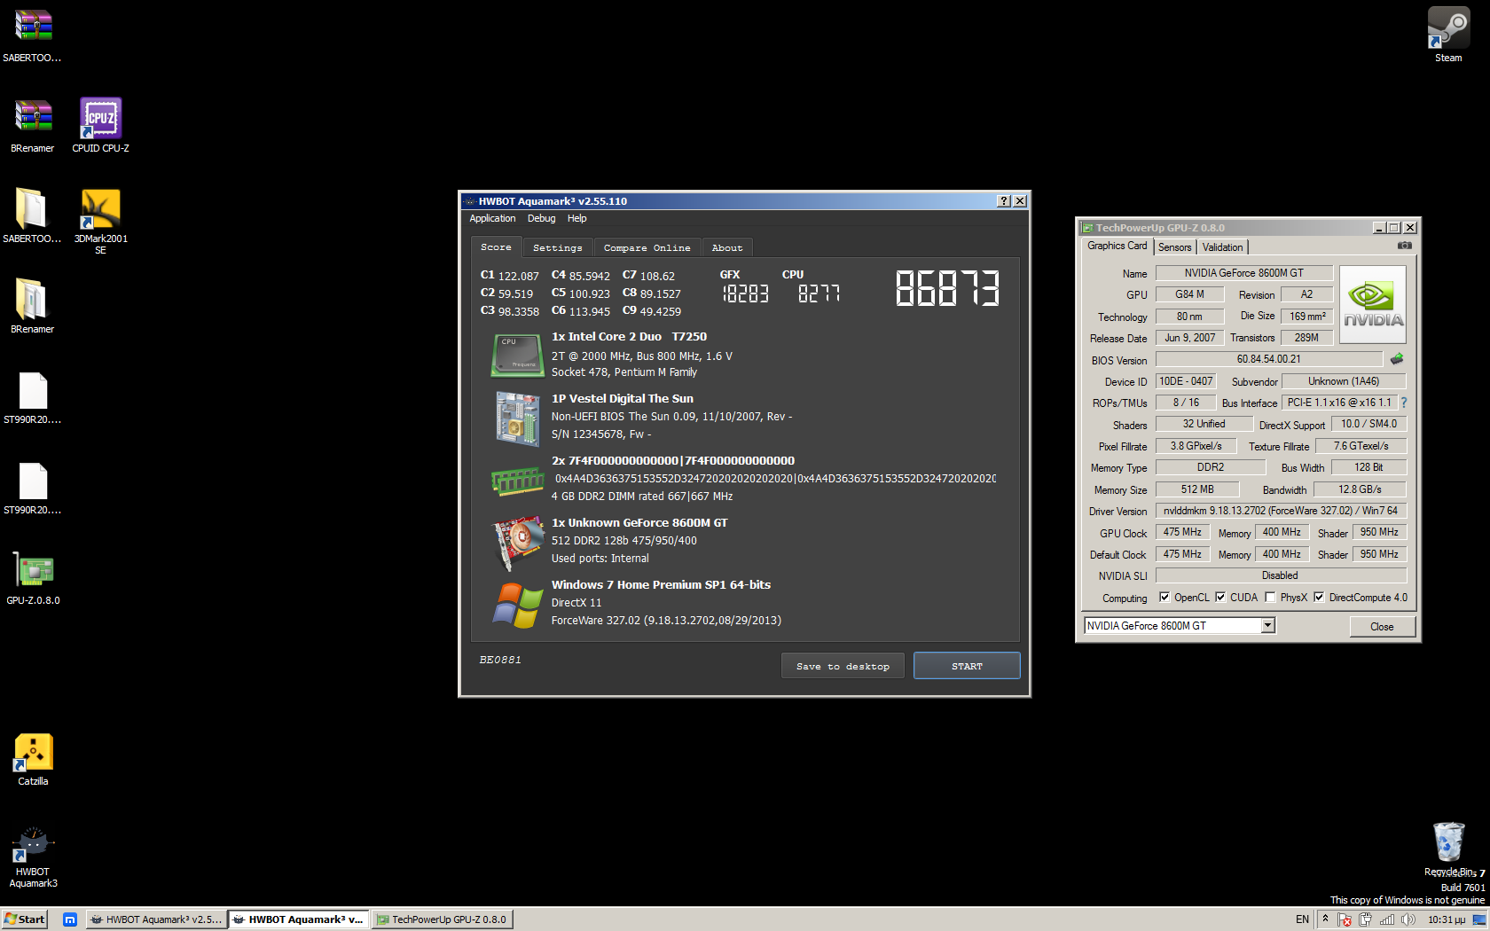Select the BRenamer folder icon
Image resolution: width=1490 pixels, height=931 pixels.
pos(33,306)
